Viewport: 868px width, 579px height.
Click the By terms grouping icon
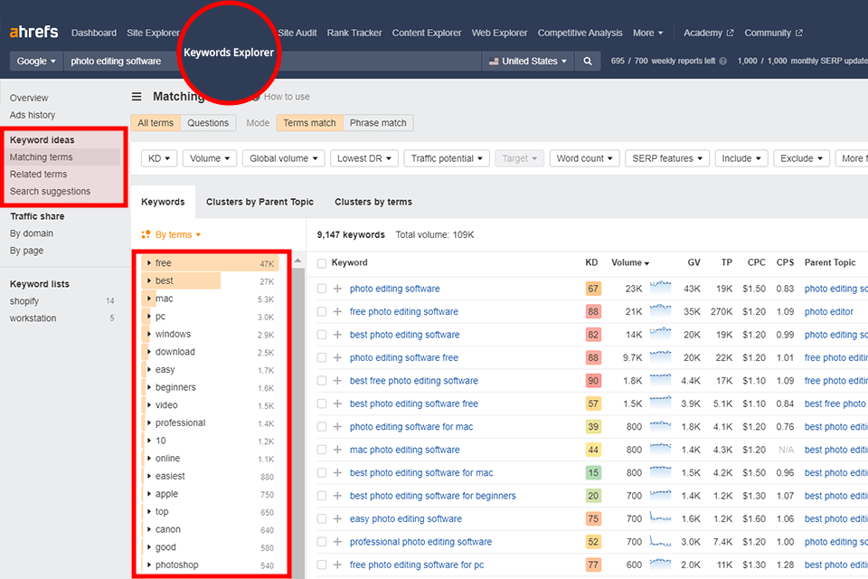coord(146,235)
